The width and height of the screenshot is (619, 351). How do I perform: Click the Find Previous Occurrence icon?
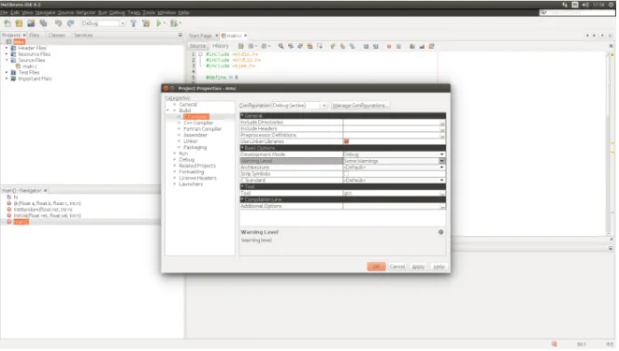291,46
